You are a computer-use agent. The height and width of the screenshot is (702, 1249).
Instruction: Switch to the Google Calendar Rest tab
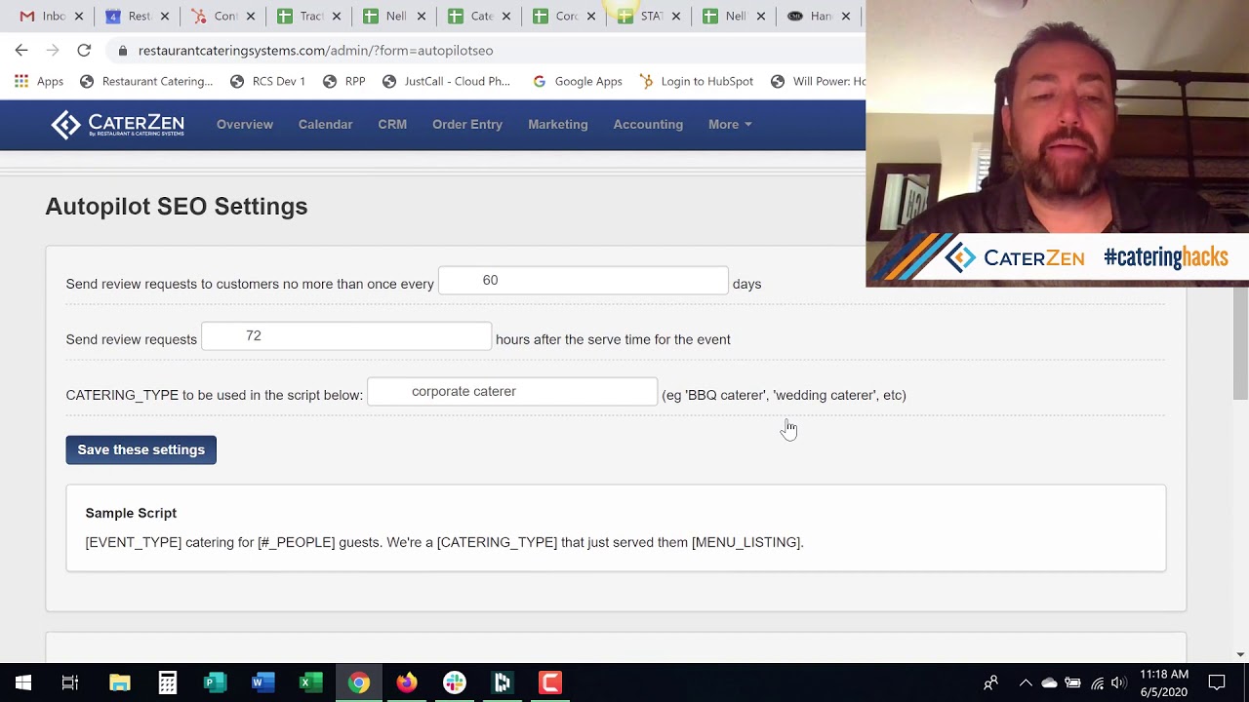pyautogui.click(x=137, y=16)
